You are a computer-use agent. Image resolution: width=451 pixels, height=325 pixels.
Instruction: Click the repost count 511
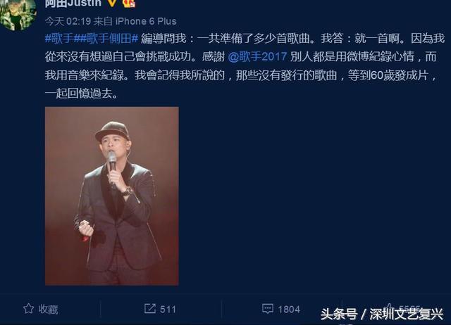click(168, 310)
